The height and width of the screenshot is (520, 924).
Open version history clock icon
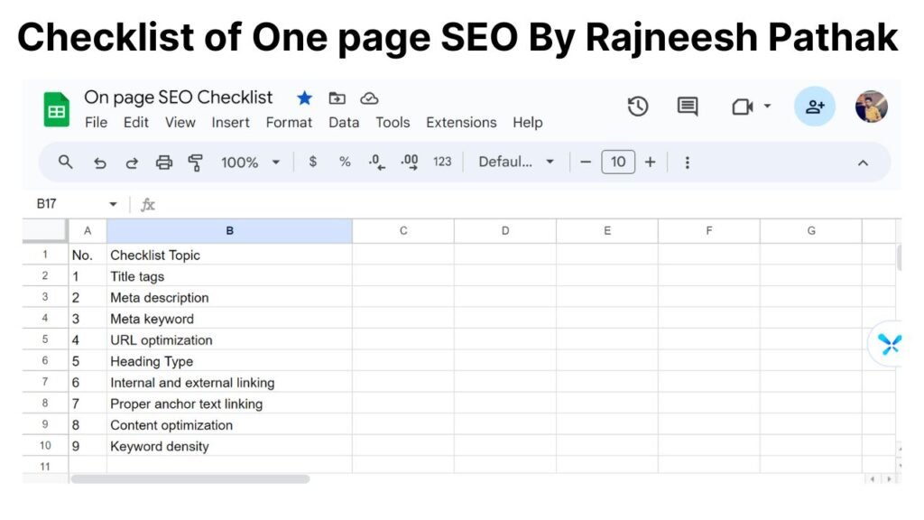click(638, 107)
